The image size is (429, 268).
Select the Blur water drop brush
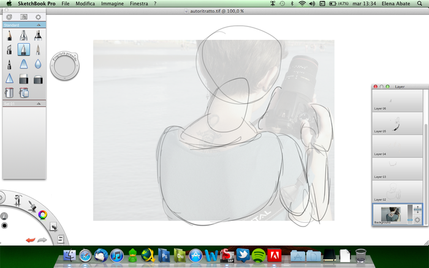coord(38,64)
